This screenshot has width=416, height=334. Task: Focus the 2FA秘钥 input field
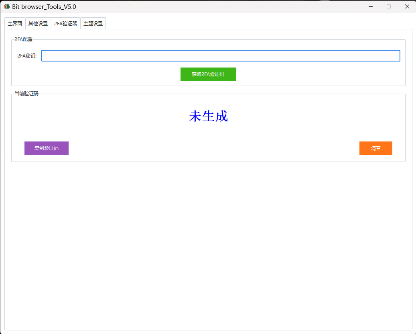[221, 56]
